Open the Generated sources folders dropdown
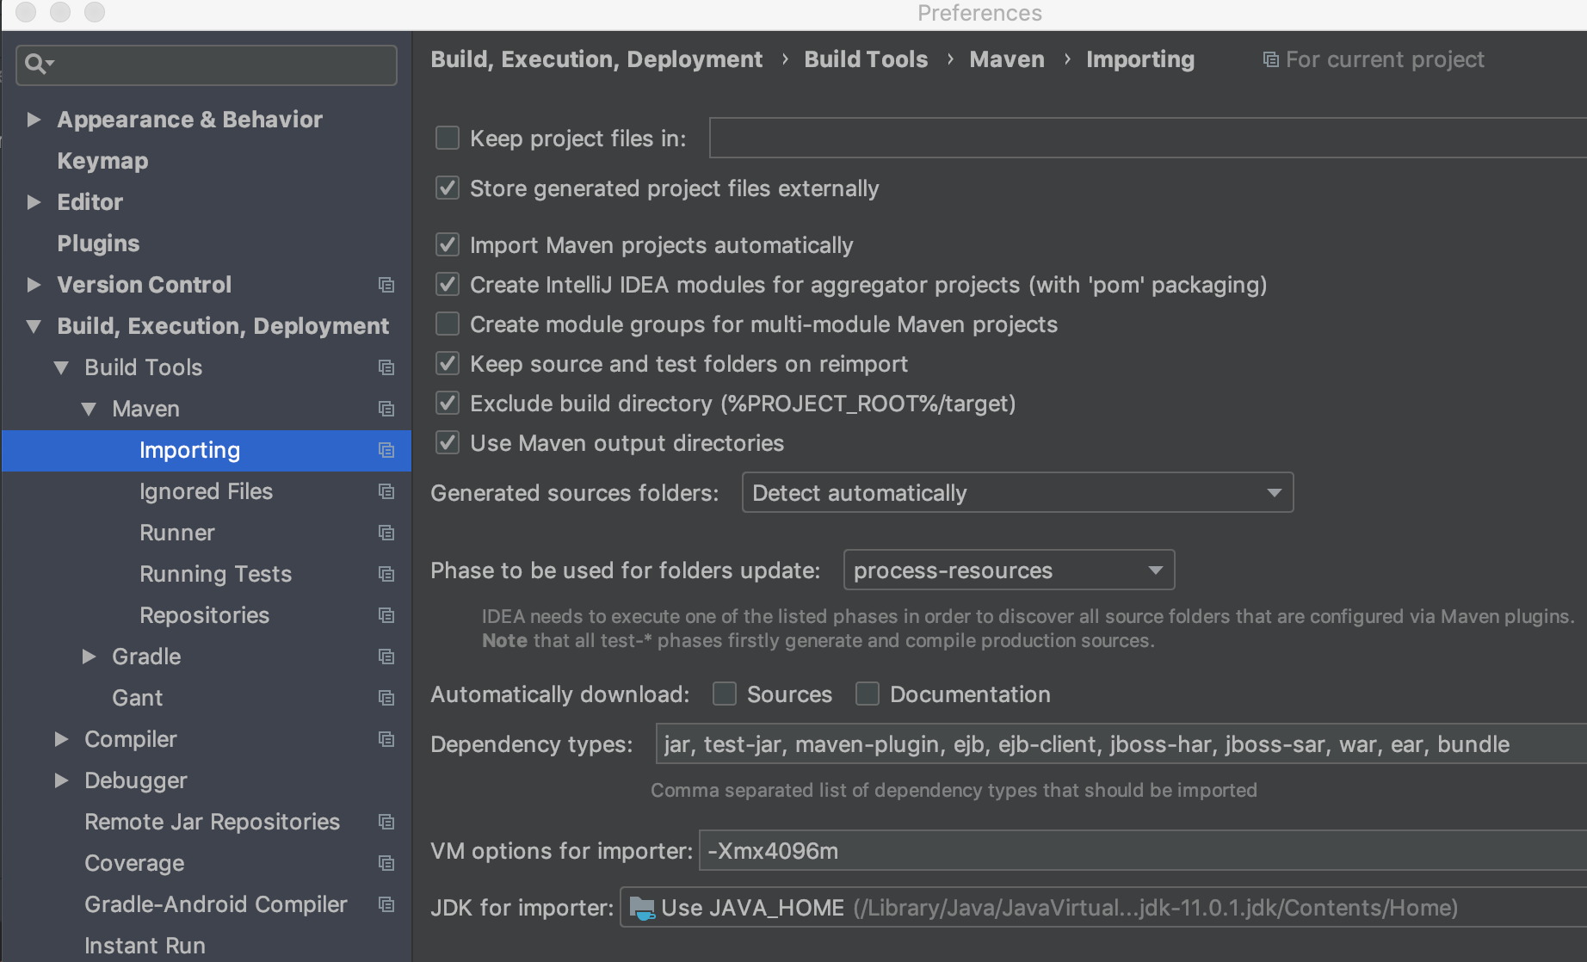The width and height of the screenshot is (1587, 962). click(1275, 492)
